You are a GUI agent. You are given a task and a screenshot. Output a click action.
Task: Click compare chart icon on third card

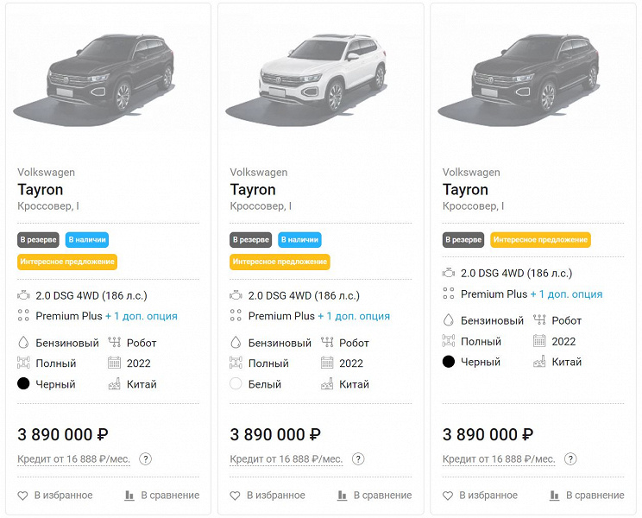(x=555, y=496)
